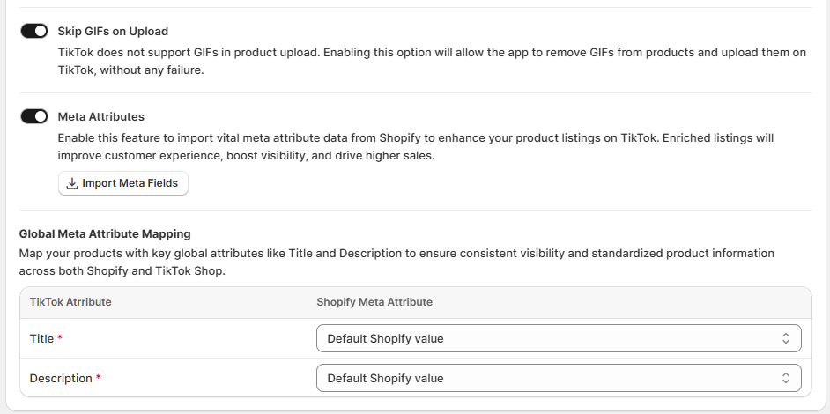Click the Shopify Meta Attribute column header
This screenshot has height=414, width=830.
374,302
